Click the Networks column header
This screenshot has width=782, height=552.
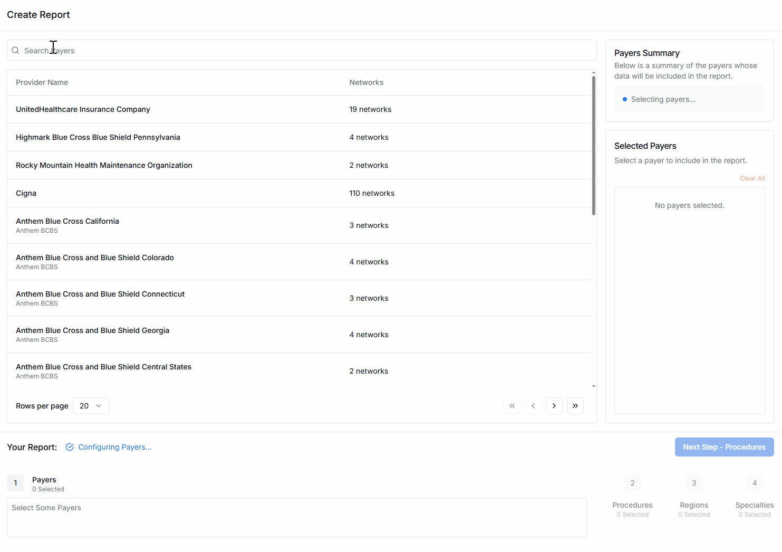point(366,82)
